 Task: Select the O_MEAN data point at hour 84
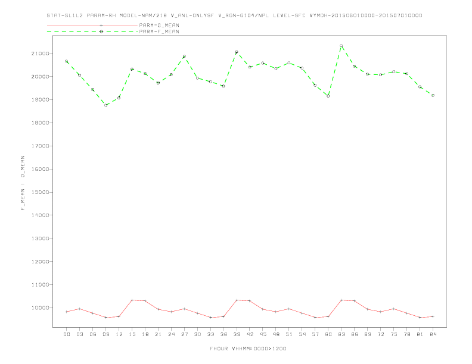(x=433, y=316)
